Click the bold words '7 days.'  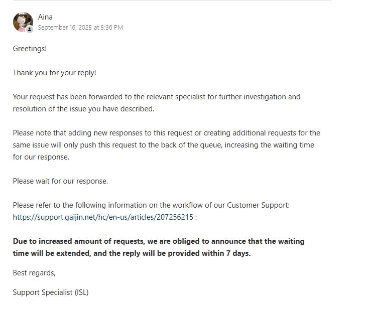pyautogui.click(x=237, y=253)
